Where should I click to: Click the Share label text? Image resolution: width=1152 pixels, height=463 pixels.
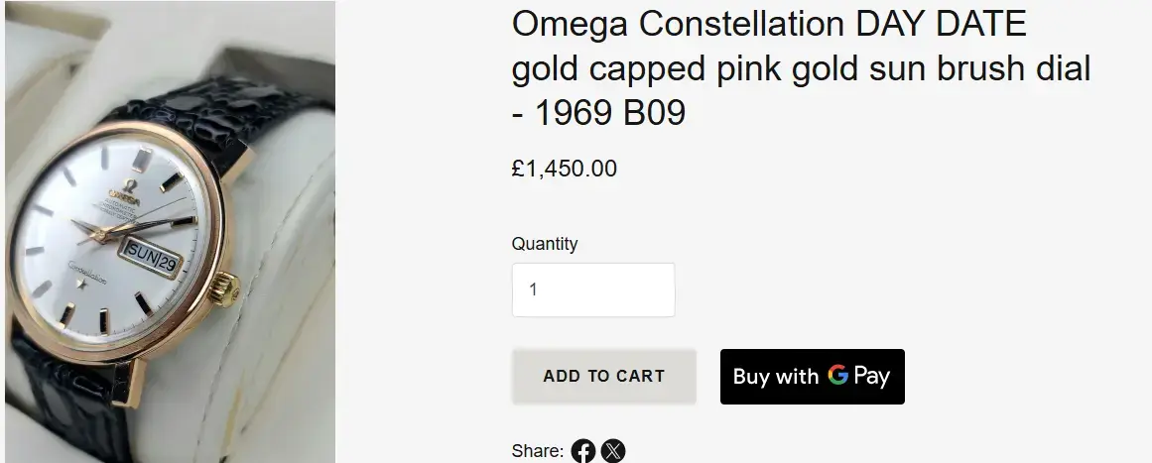[538, 452]
